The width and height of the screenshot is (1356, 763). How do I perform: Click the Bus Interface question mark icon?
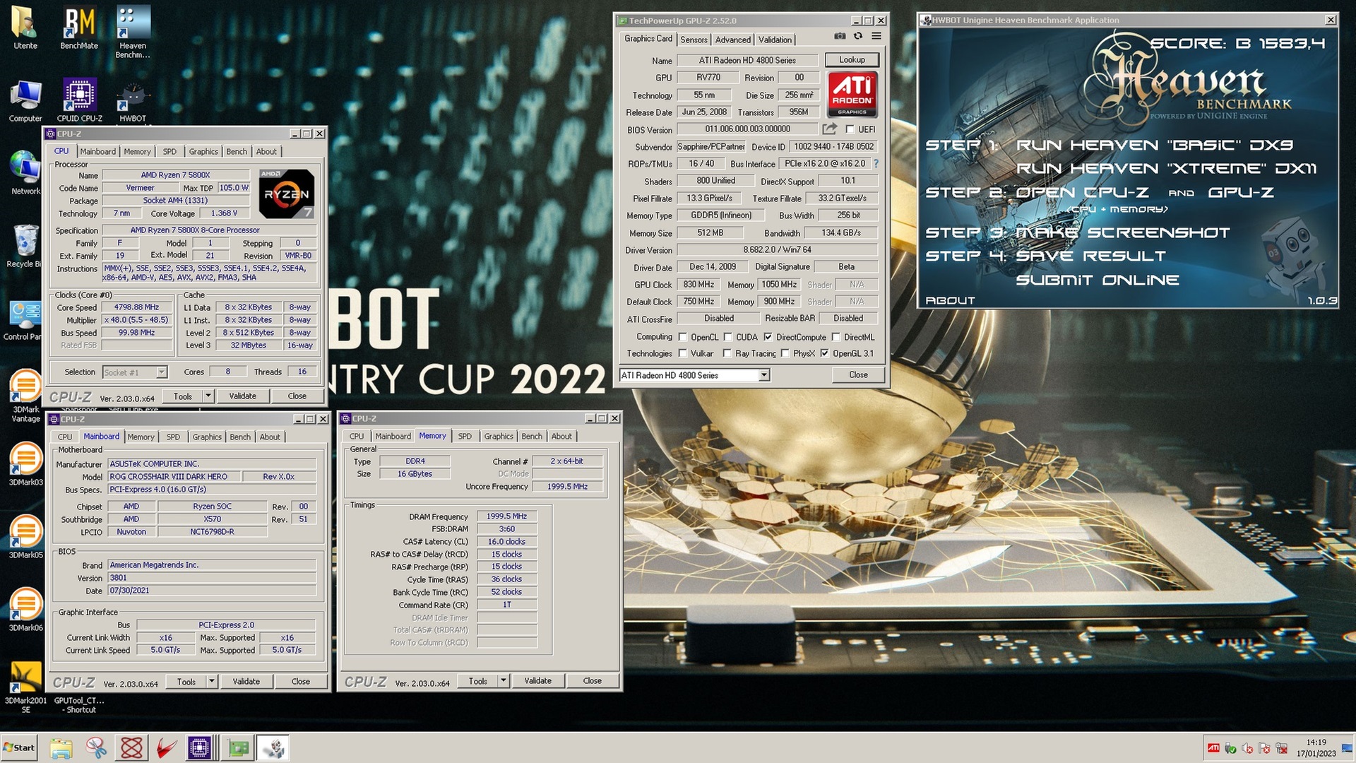pyautogui.click(x=876, y=163)
